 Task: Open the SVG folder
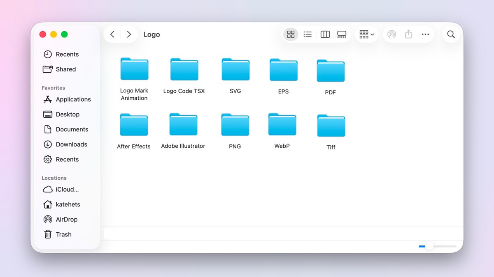(x=235, y=69)
